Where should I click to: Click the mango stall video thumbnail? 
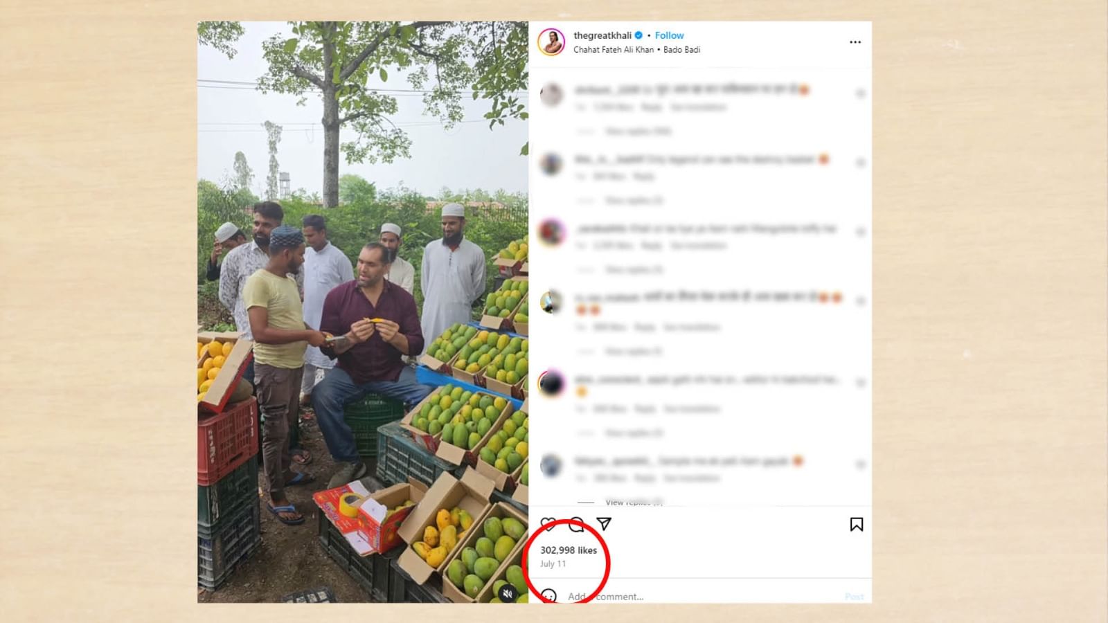coord(363,311)
